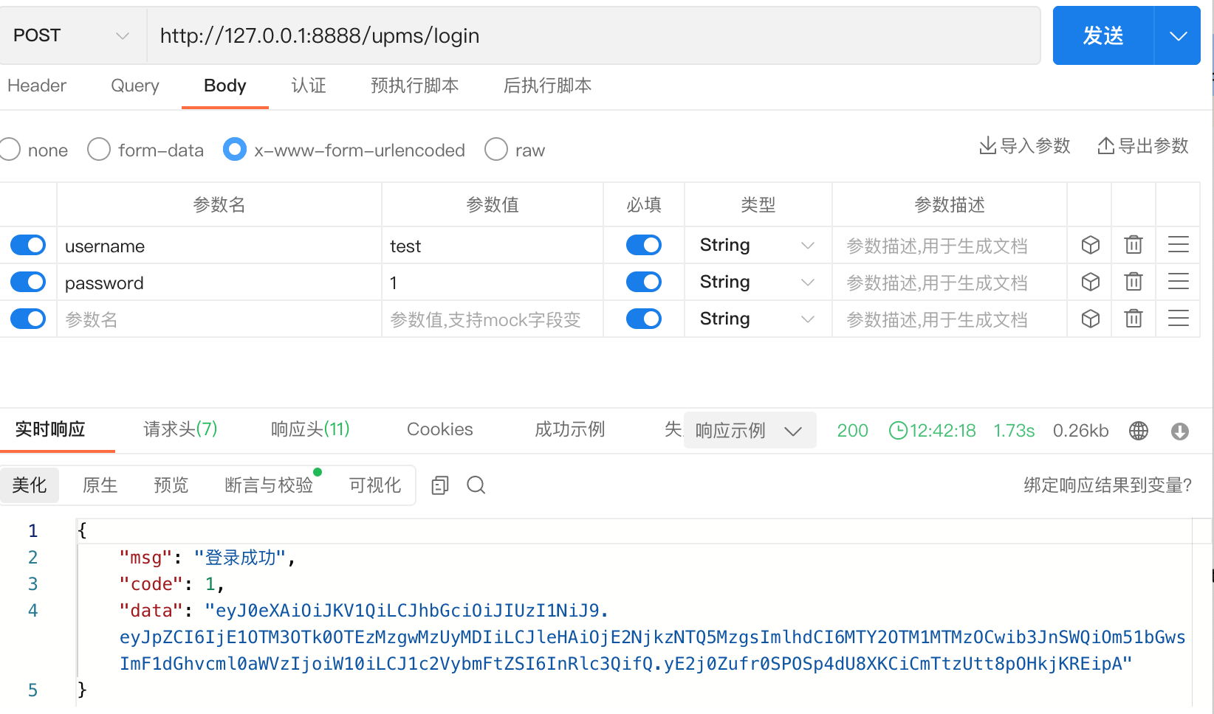
Task: Switch to the Query tab
Action: (x=135, y=86)
